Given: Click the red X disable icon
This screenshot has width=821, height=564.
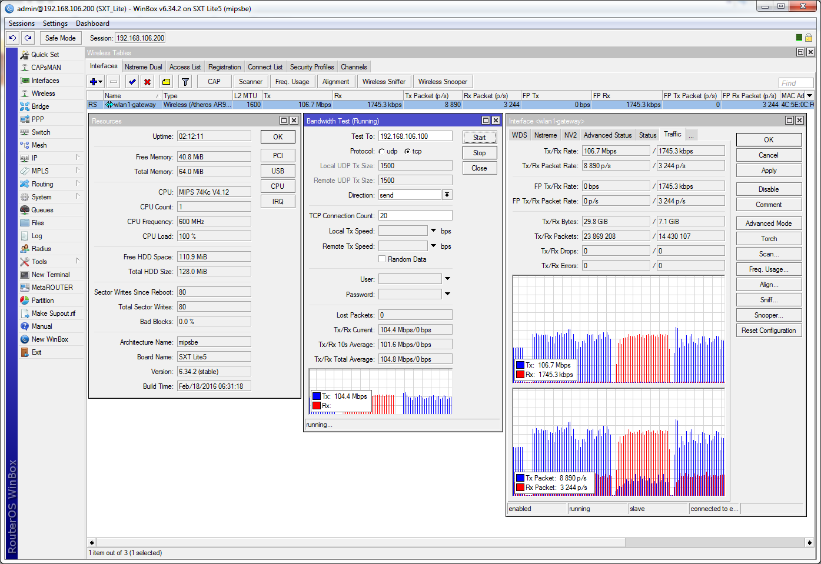Looking at the screenshot, I should tap(148, 82).
